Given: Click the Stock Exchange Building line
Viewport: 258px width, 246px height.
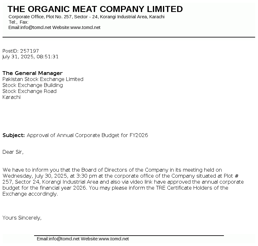Looking at the screenshot, I should coord(33,85).
